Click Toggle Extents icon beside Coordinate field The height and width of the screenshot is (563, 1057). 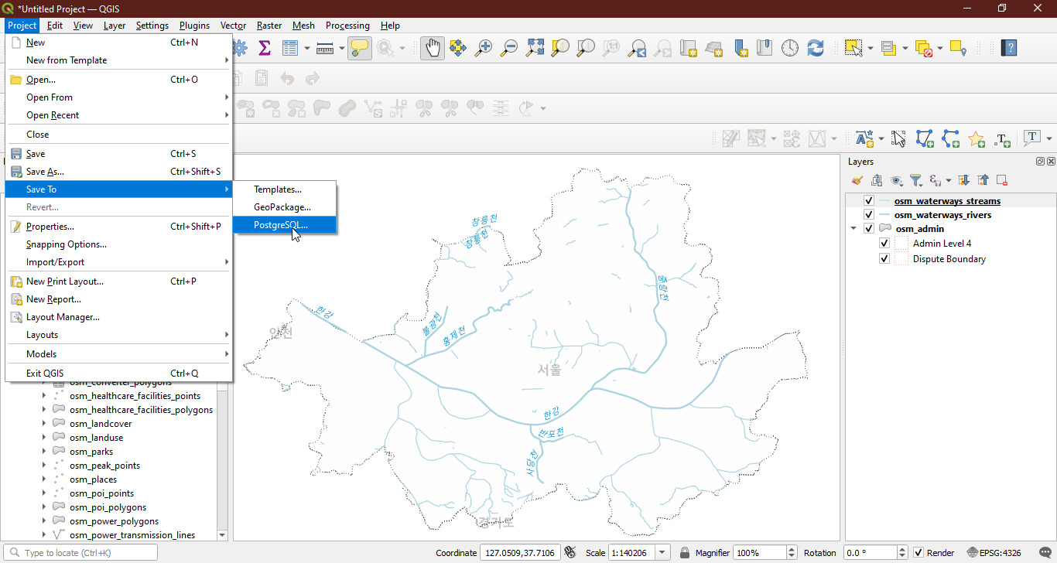570,553
